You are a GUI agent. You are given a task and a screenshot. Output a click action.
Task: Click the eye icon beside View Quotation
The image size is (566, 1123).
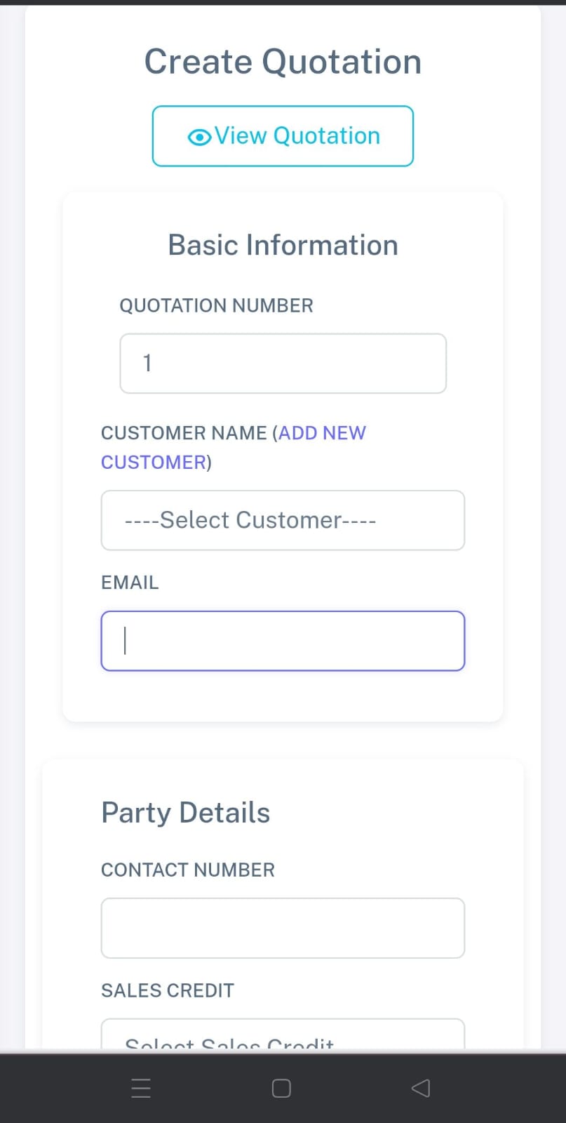tap(199, 137)
